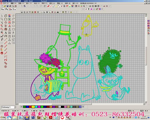
Task: Toggle the red grid stitch-type button
Action: pyautogui.click(x=35, y=12)
